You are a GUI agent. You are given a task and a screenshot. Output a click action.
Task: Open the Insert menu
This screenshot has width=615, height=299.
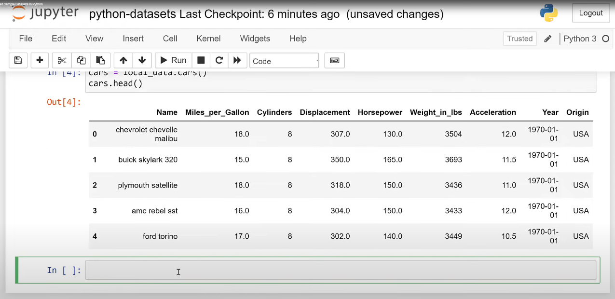133,39
